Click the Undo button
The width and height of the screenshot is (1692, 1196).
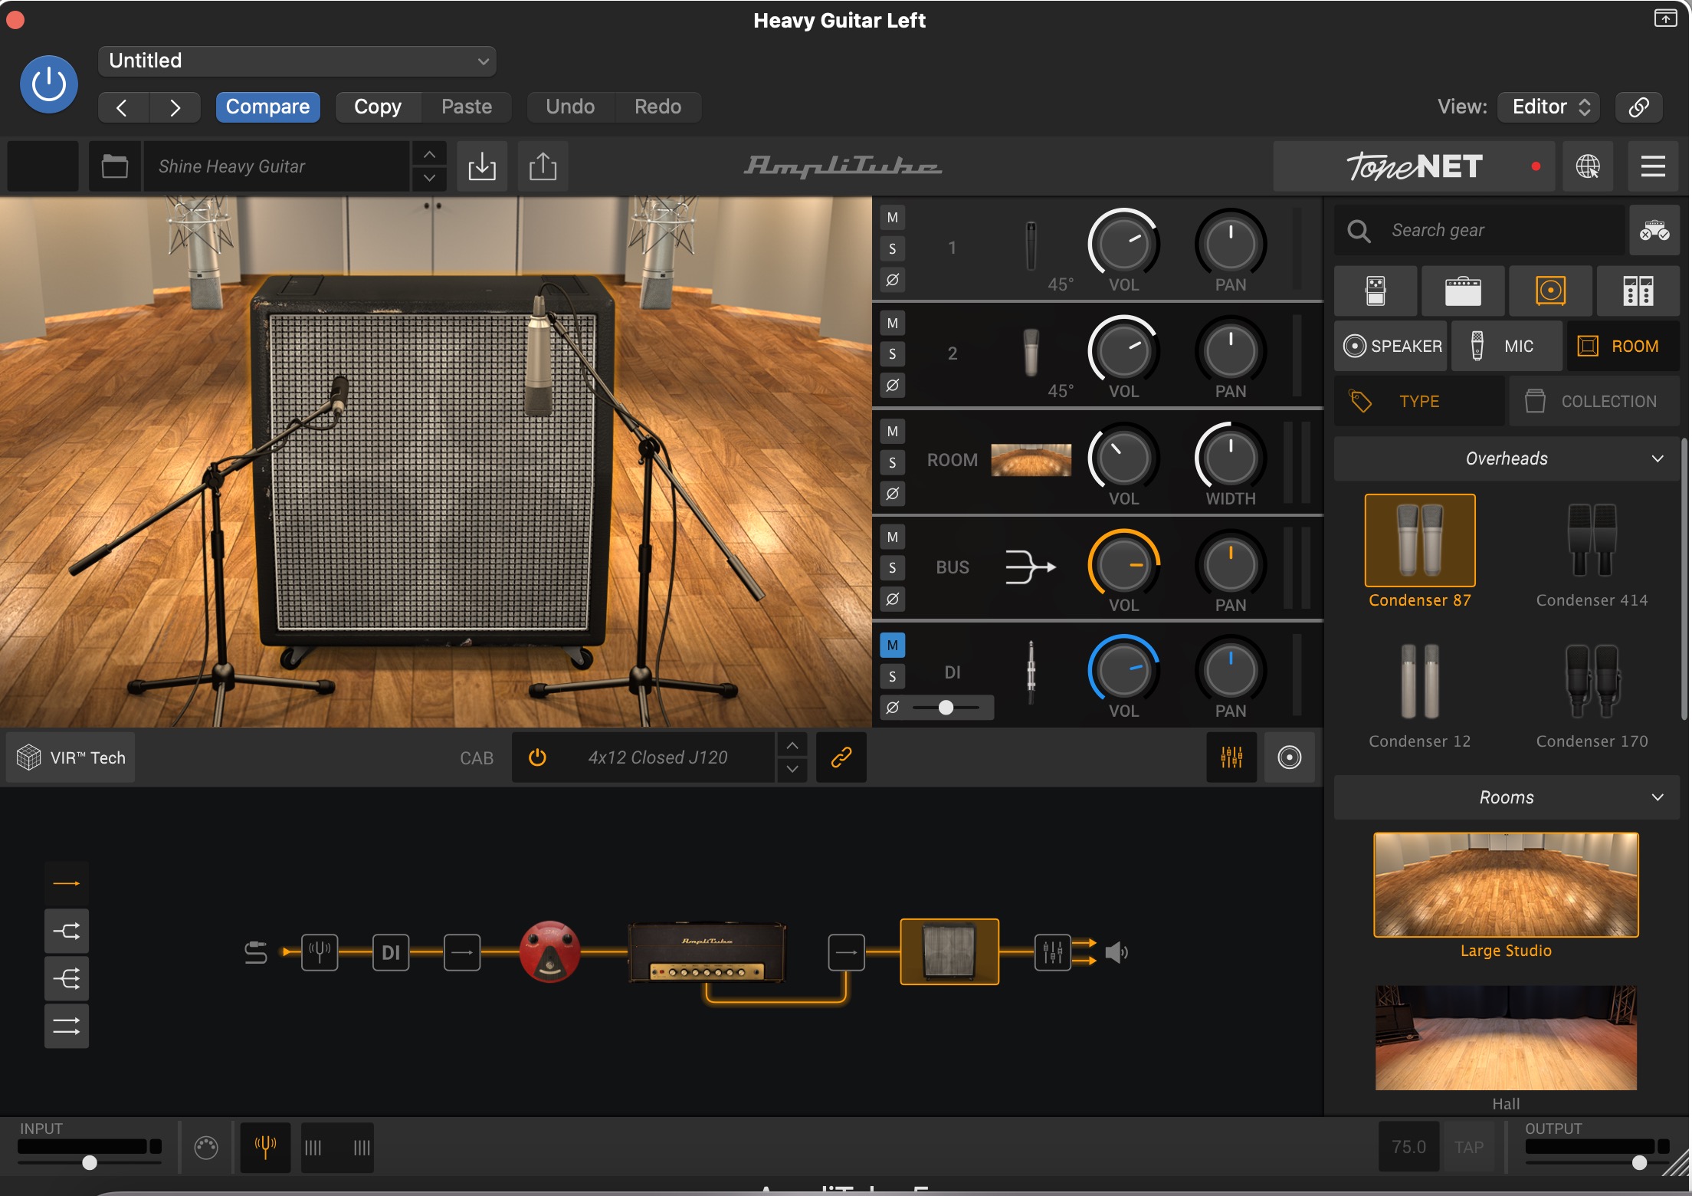click(x=570, y=107)
